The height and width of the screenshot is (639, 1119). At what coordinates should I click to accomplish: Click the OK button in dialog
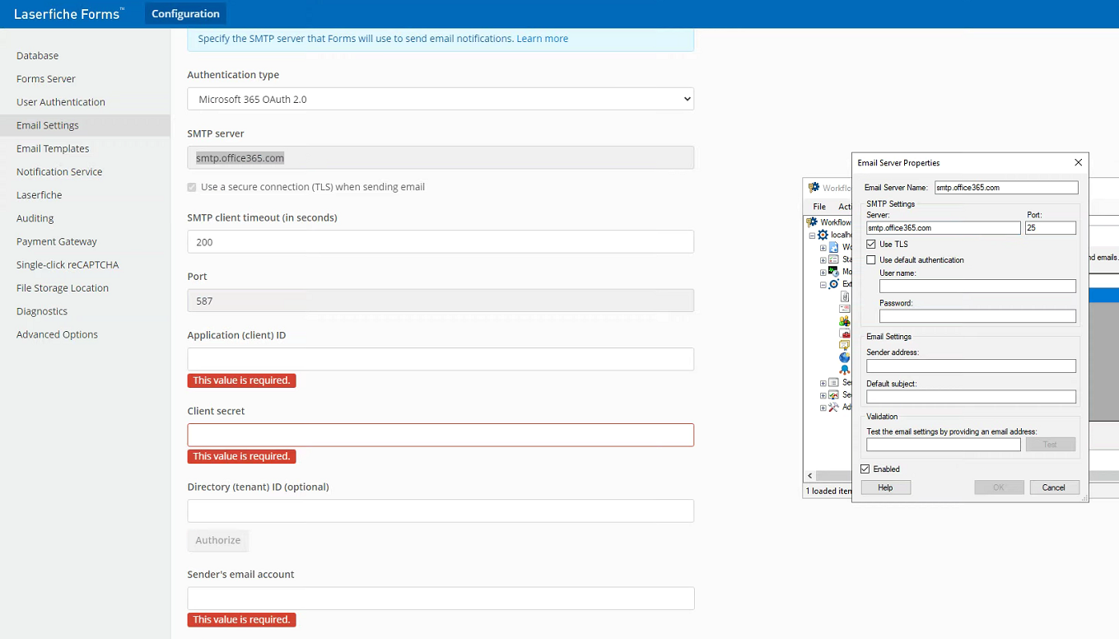(x=999, y=487)
